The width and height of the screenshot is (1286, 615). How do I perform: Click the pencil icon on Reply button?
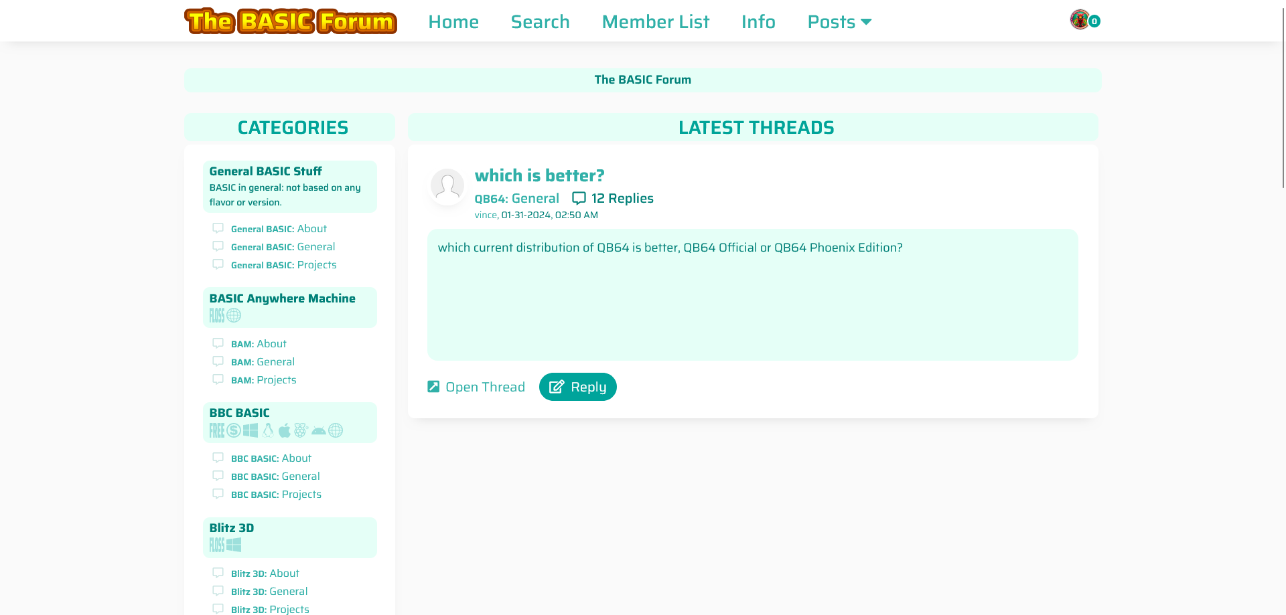coord(557,387)
